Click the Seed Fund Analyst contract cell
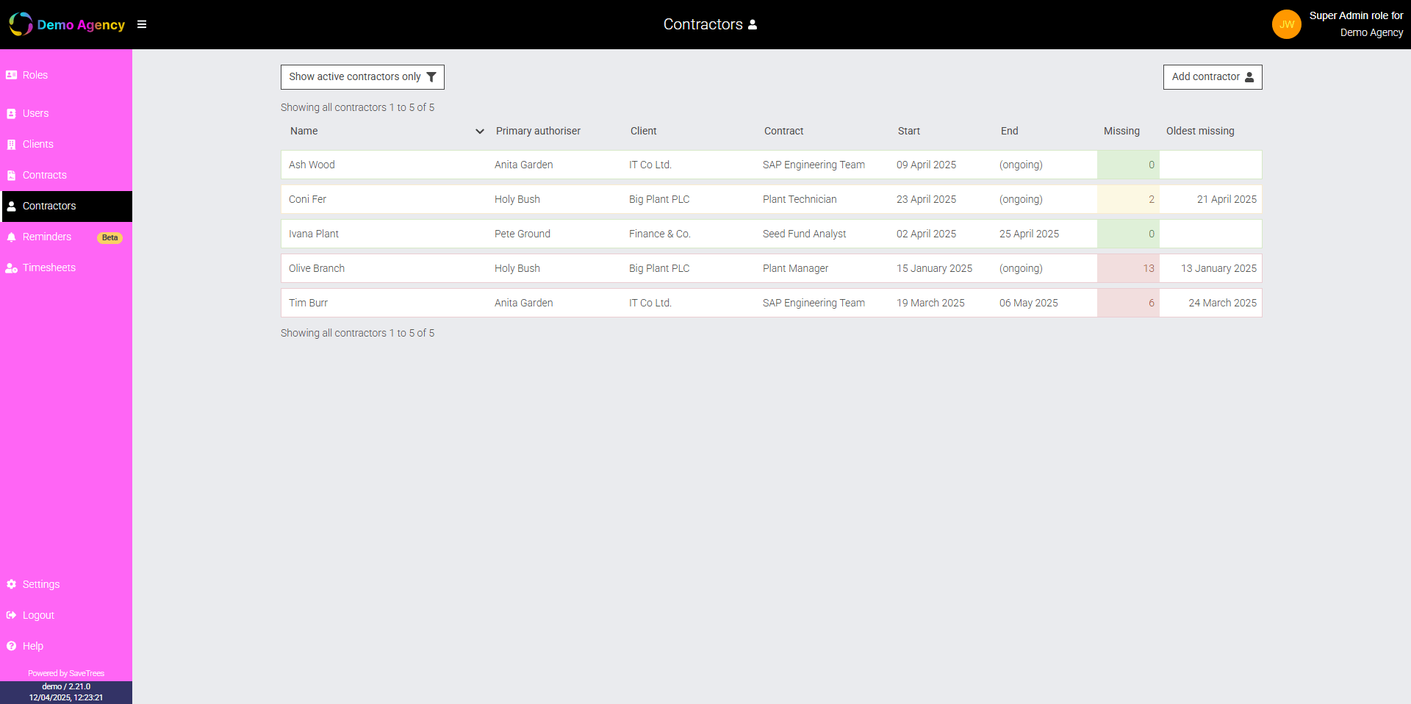 (x=804, y=234)
